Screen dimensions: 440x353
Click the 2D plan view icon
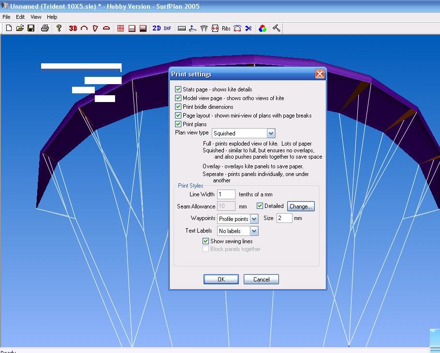coord(157,29)
